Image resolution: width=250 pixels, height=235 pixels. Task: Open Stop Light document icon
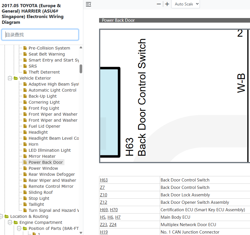click(x=25, y=198)
